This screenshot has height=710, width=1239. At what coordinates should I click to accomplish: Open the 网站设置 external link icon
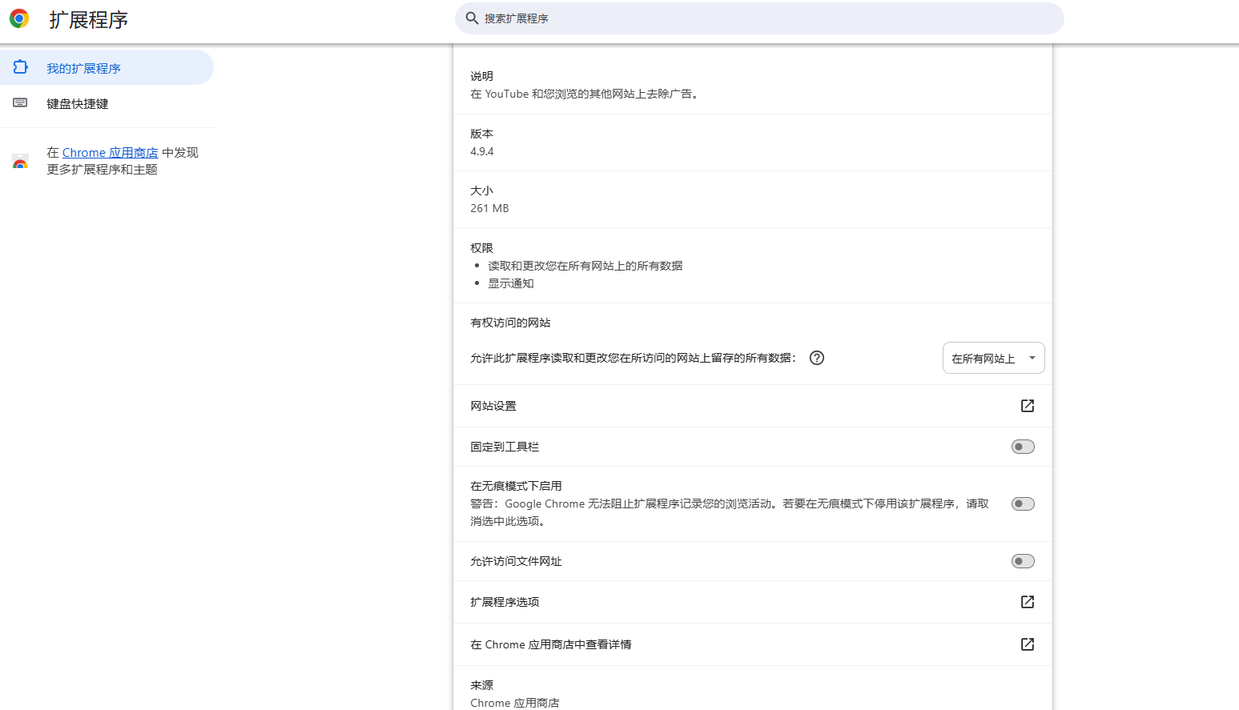click(x=1028, y=406)
